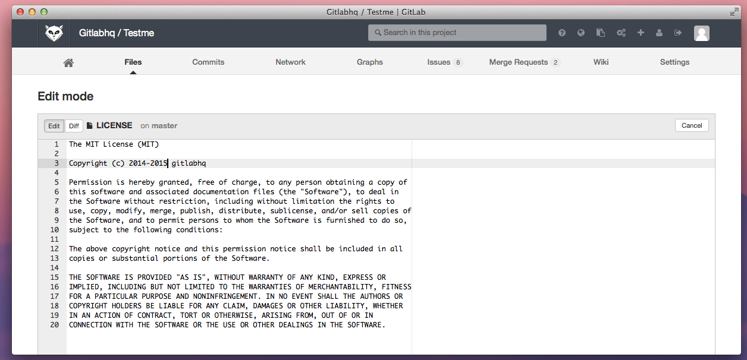This screenshot has height=360, width=747.
Task: Open snippets via the copy-pages icon
Action: coord(601,33)
